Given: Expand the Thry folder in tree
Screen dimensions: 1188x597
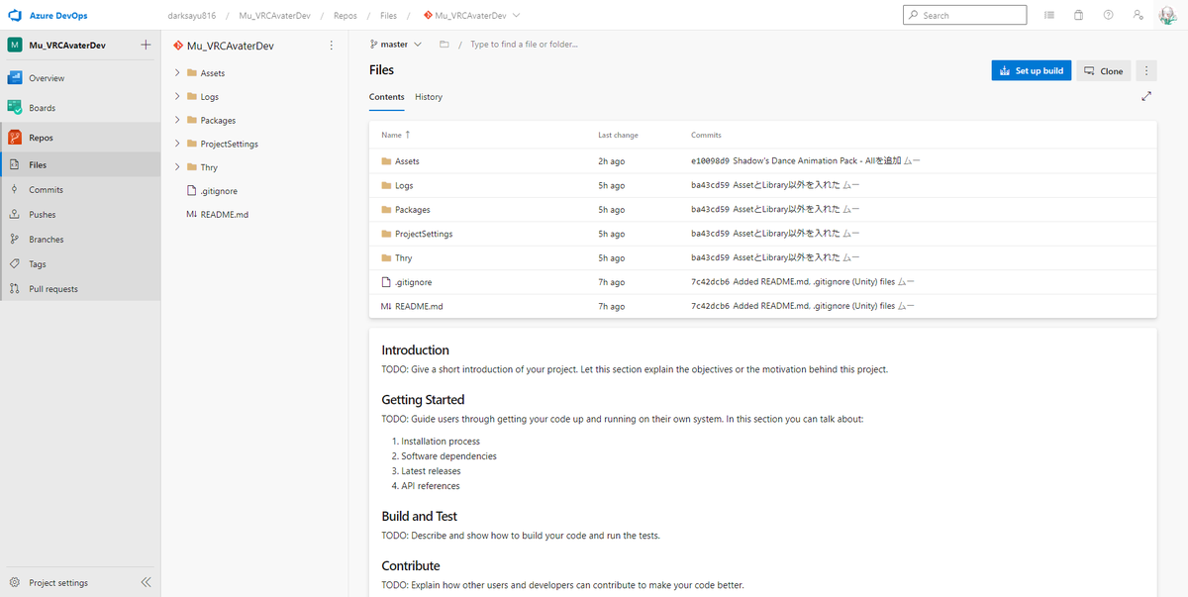Looking at the screenshot, I should 177,167.
